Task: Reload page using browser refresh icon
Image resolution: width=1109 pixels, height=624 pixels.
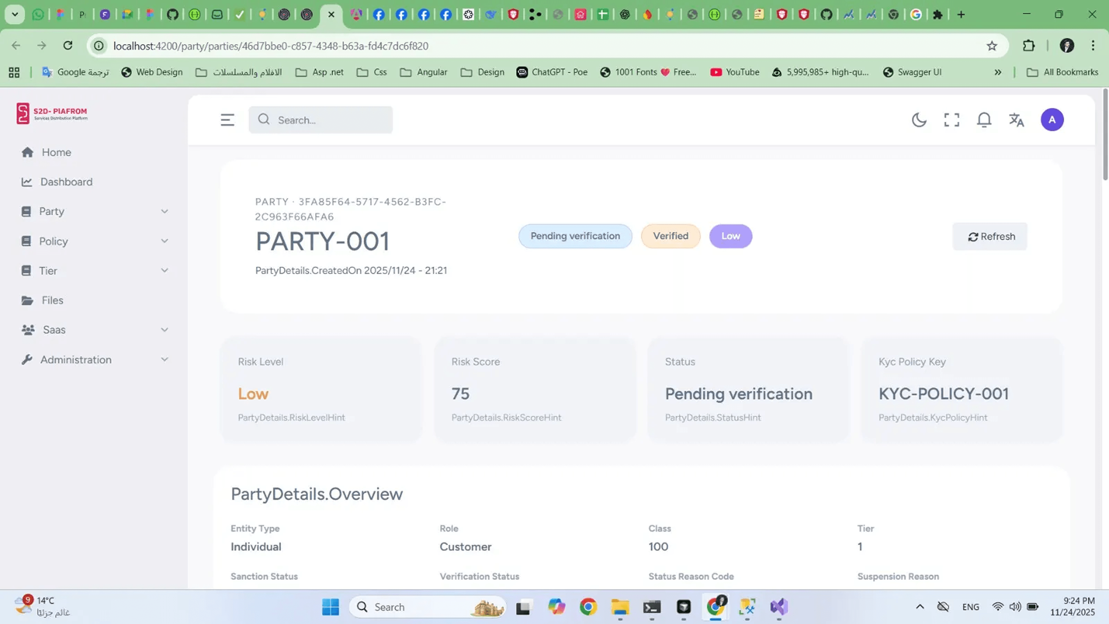Action: coord(68,46)
